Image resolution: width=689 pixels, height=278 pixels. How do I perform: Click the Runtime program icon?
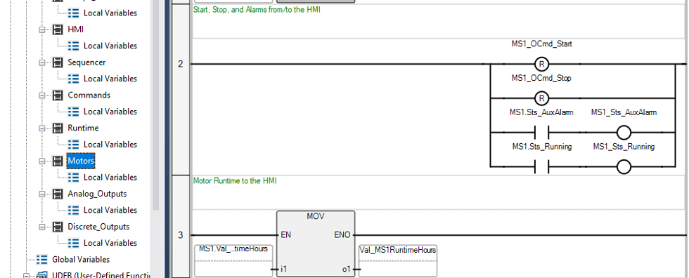tap(58, 128)
